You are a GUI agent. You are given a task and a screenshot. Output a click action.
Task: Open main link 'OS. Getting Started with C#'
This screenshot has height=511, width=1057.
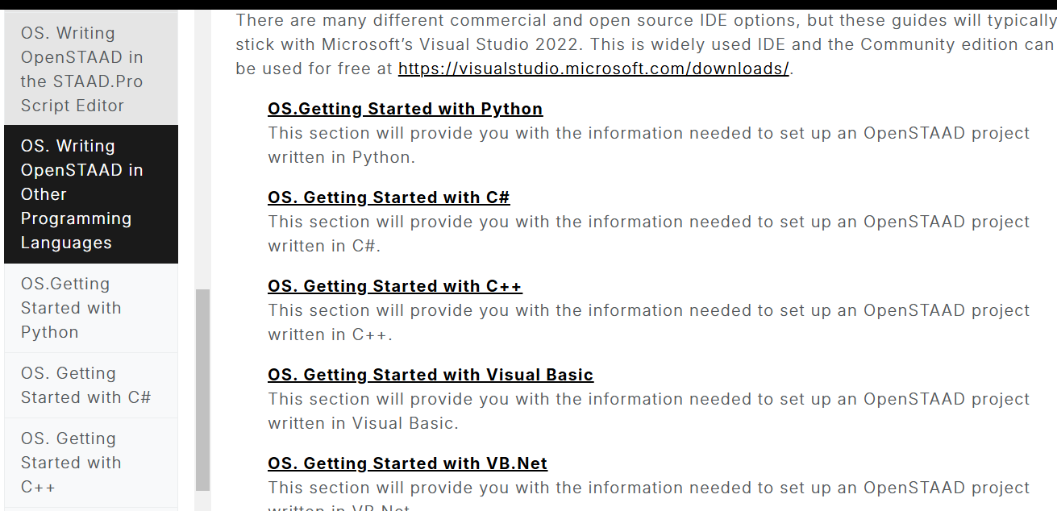(389, 197)
